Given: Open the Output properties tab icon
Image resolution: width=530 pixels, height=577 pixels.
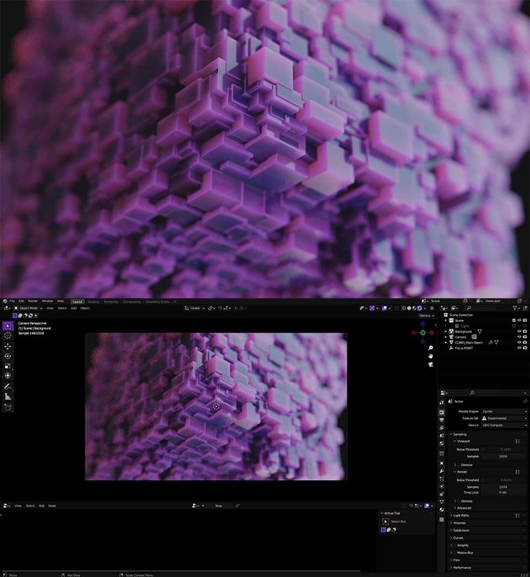Looking at the screenshot, I should tap(442, 420).
